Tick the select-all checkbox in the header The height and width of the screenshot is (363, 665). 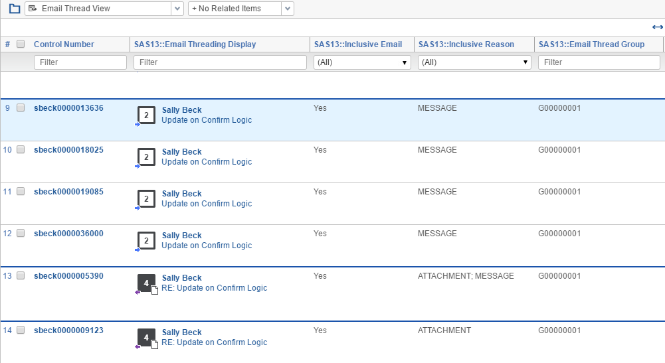click(21, 44)
